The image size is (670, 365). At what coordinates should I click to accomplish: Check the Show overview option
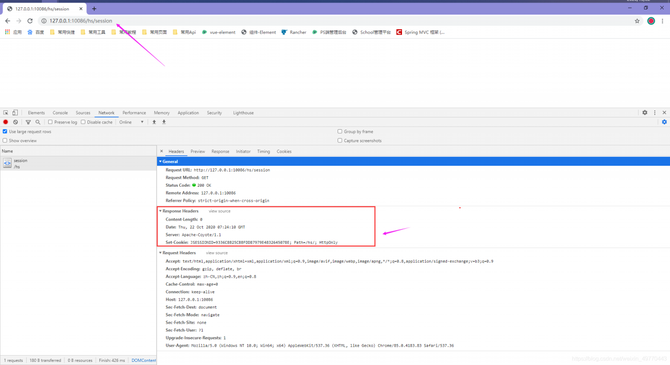click(x=5, y=141)
